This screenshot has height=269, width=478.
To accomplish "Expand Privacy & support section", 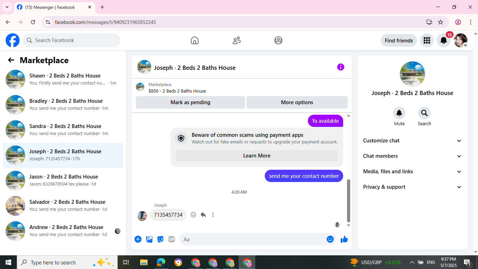I will tap(412, 187).
